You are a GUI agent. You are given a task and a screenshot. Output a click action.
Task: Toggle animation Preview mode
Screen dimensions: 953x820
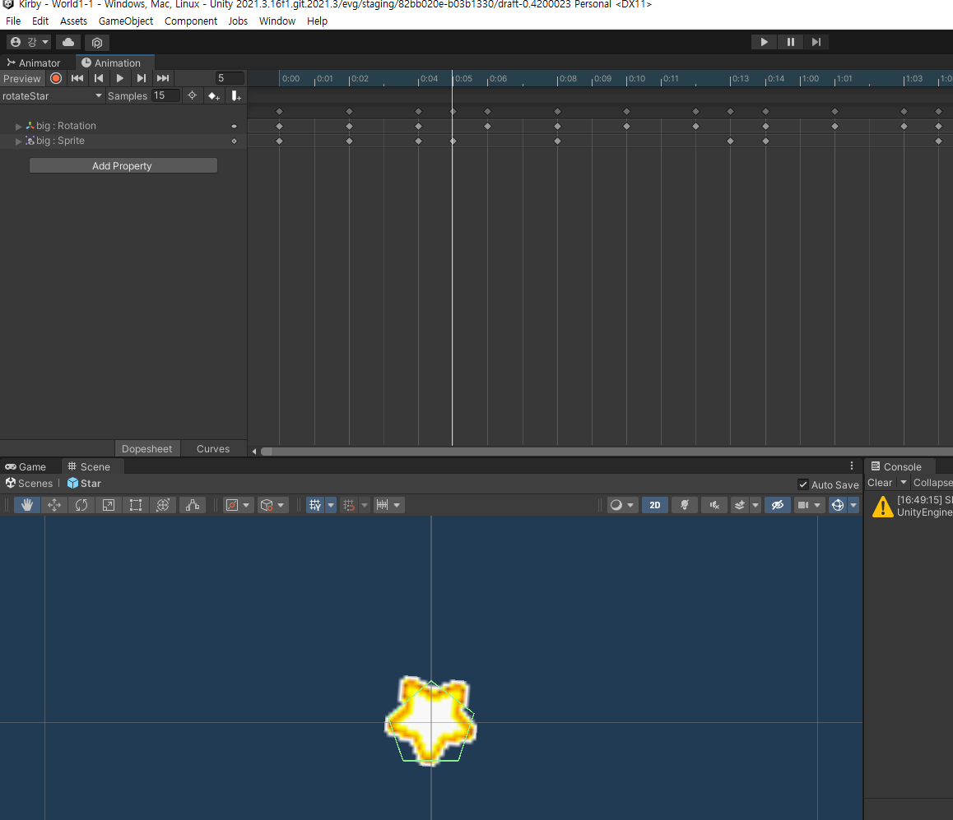(x=22, y=78)
